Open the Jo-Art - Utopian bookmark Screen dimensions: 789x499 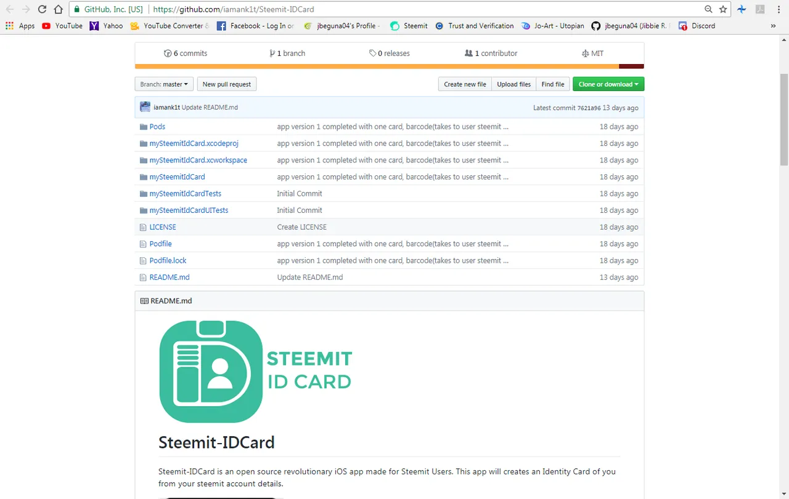click(552, 26)
